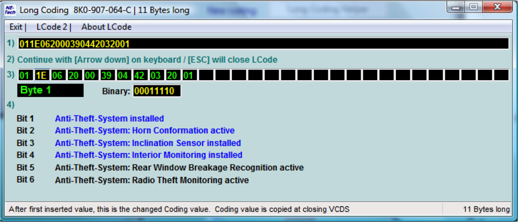518x222 pixels.
Task: Toggle Bit 2 Horn Conformation active
Action: click(x=145, y=131)
